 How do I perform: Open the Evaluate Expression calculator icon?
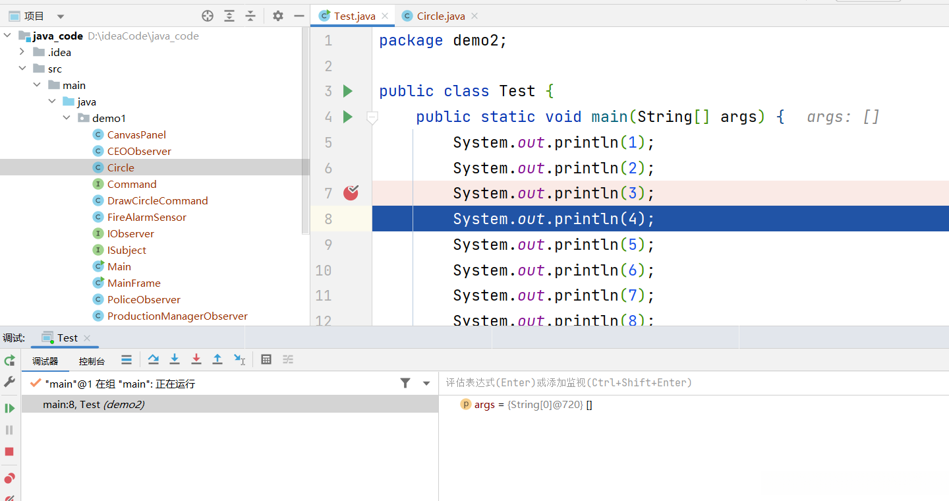(266, 359)
